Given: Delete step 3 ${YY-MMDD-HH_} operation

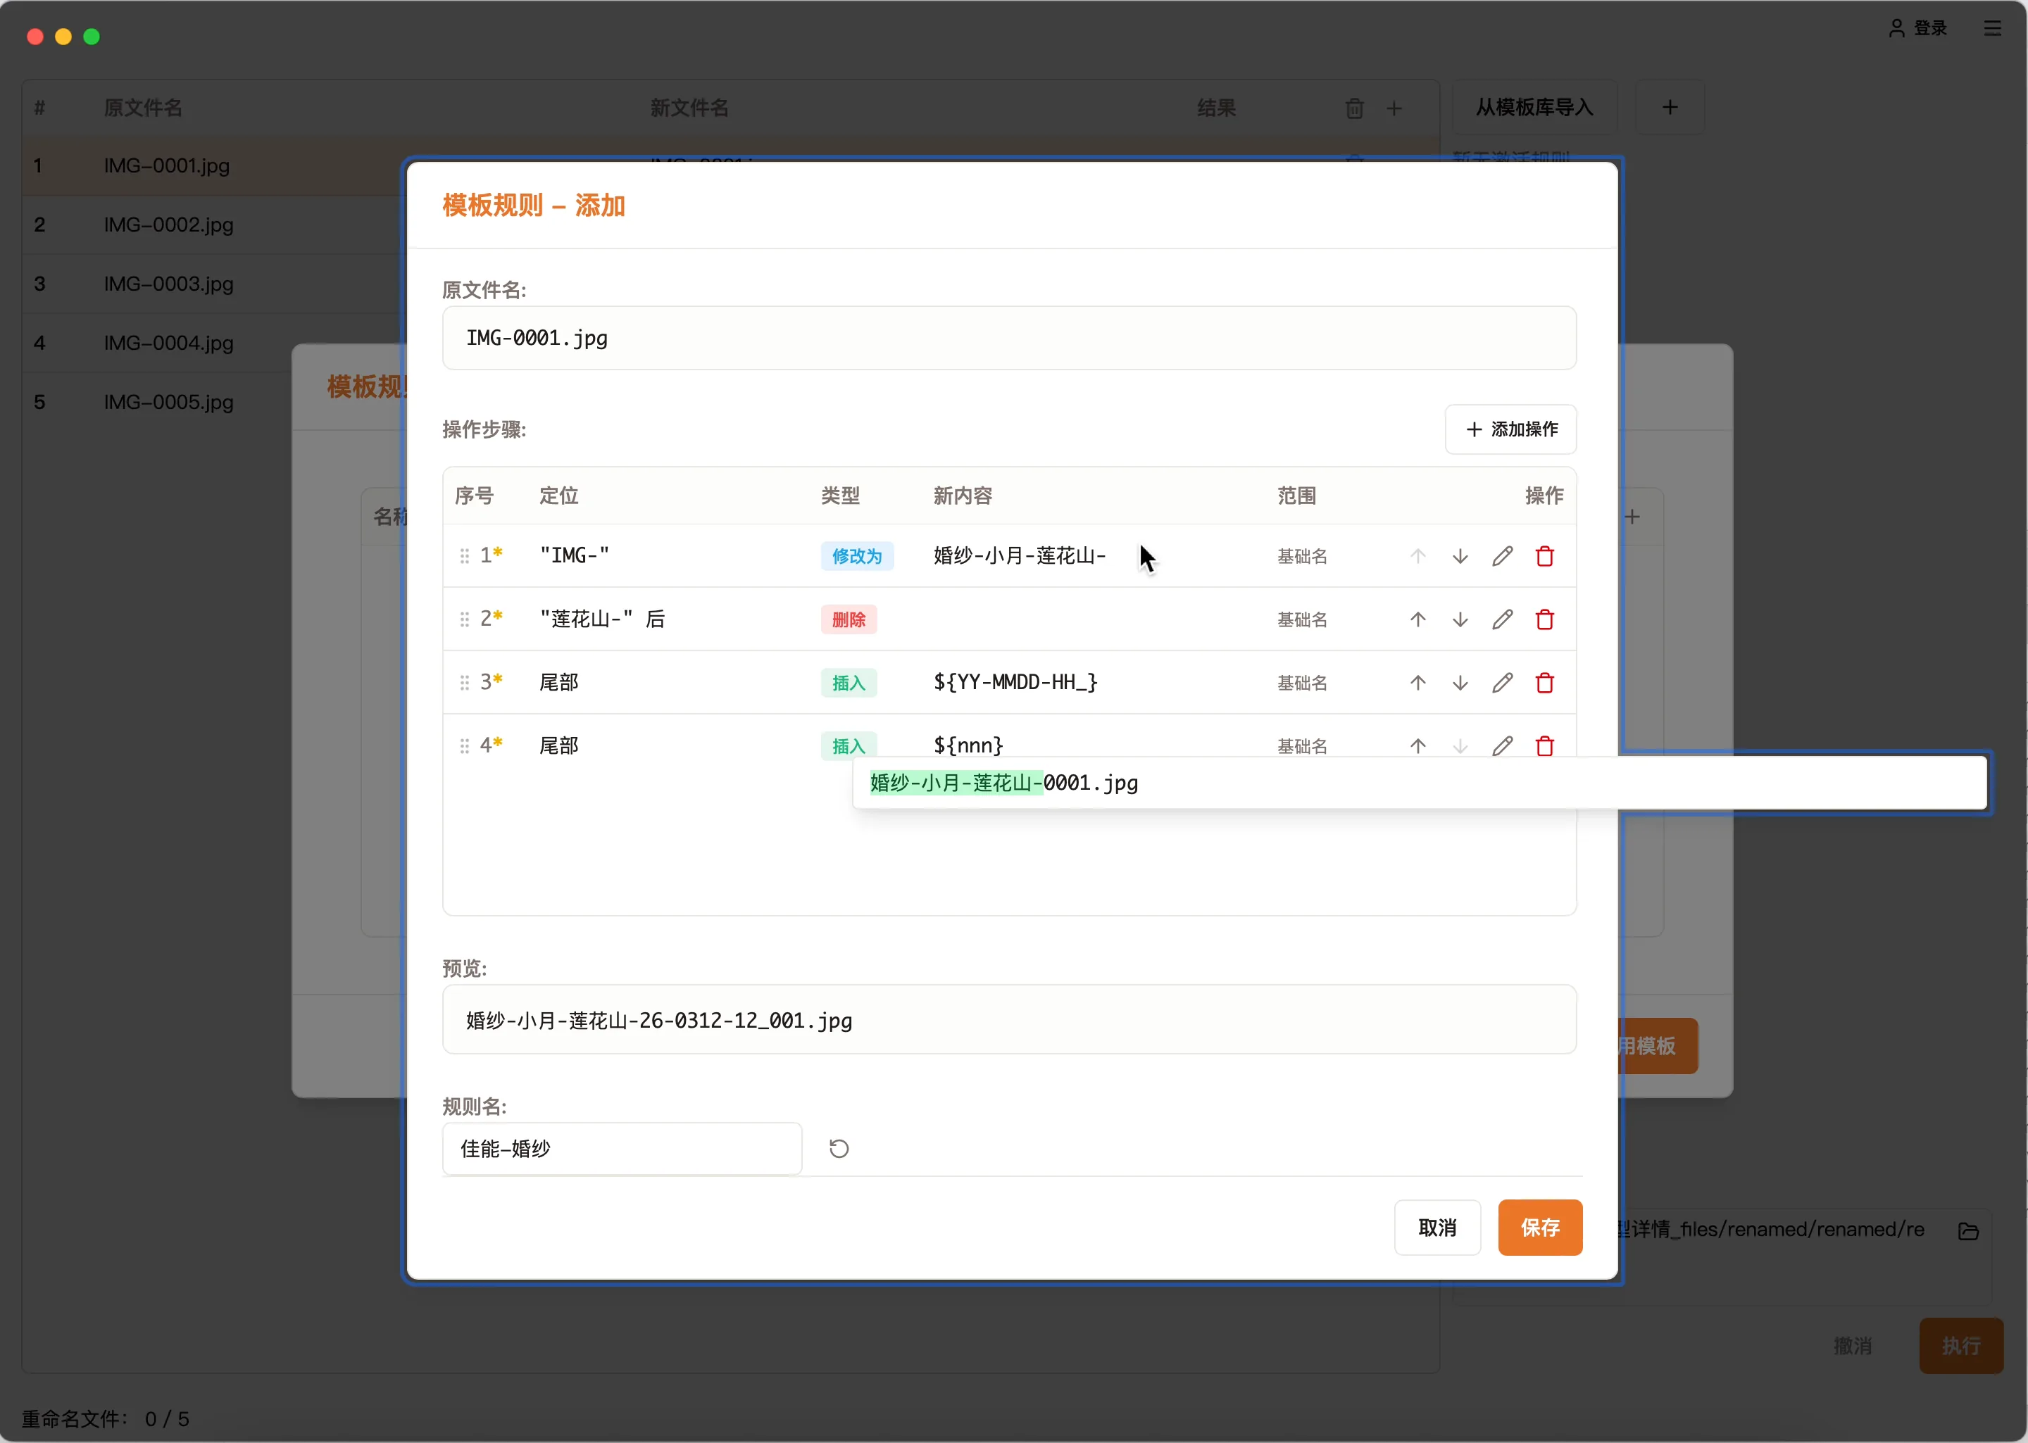Looking at the screenshot, I should click(x=1544, y=682).
